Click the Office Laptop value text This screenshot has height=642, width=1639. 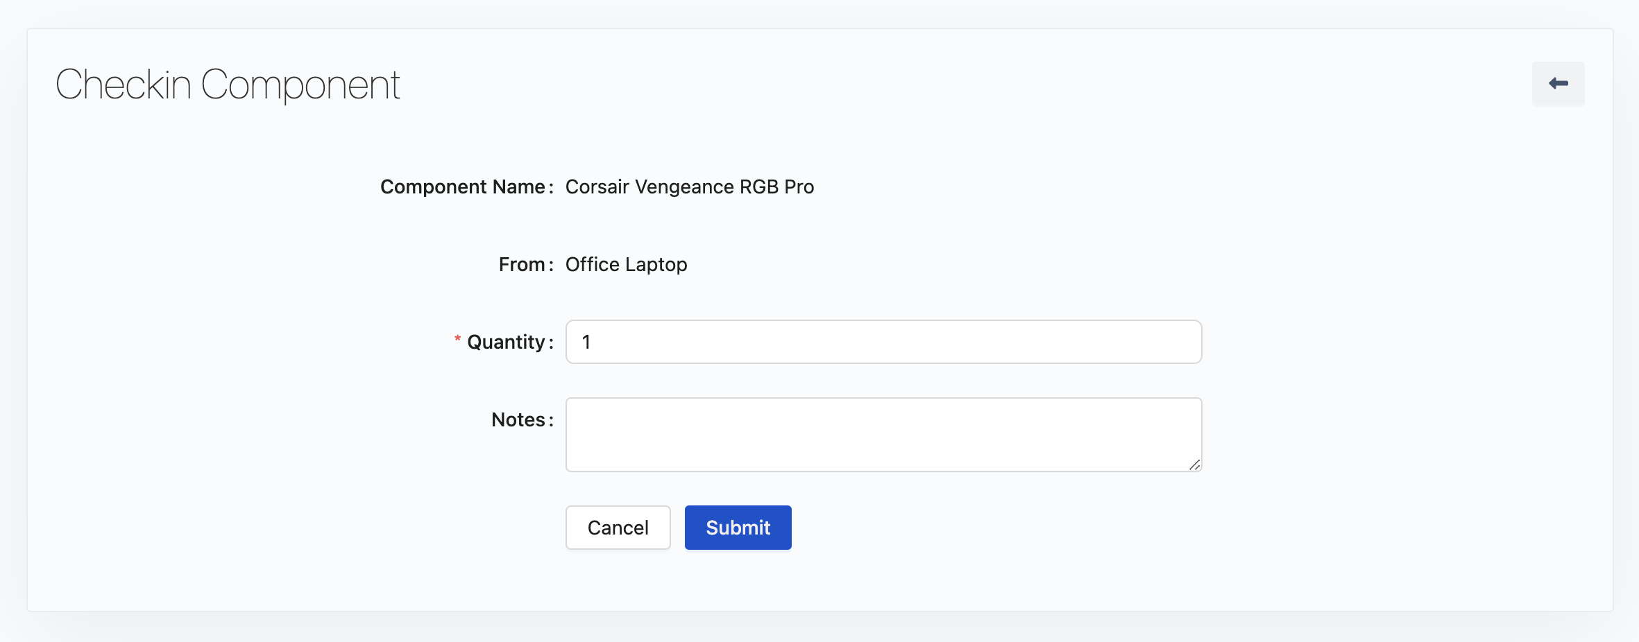coord(626,264)
